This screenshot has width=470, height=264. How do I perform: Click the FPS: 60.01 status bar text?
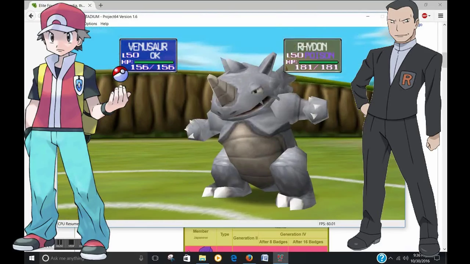pyautogui.click(x=327, y=224)
